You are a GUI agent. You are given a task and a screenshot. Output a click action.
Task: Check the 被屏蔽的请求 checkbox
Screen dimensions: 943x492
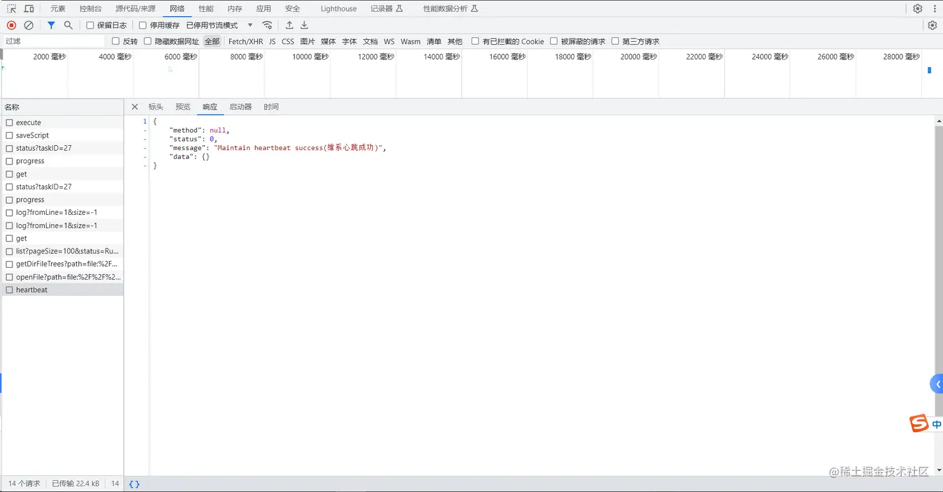tap(554, 41)
